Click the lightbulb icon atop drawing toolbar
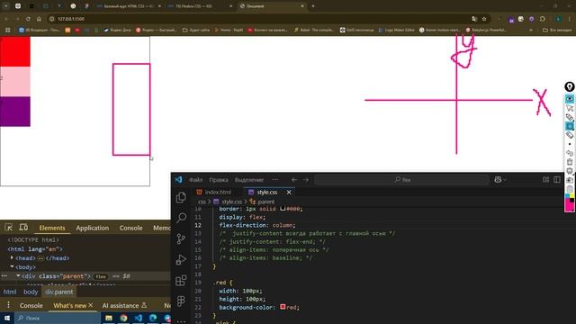Image resolution: width=576 pixels, height=324 pixels. coord(570,87)
